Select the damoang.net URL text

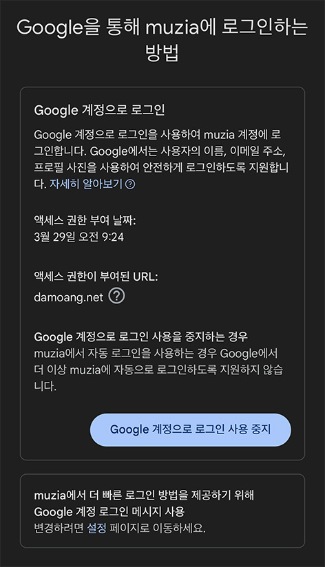point(68,297)
